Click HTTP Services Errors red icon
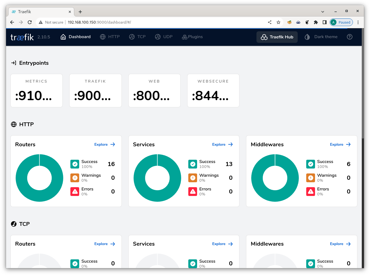This screenshot has height=275, width=370. click(x=193, y=192)
